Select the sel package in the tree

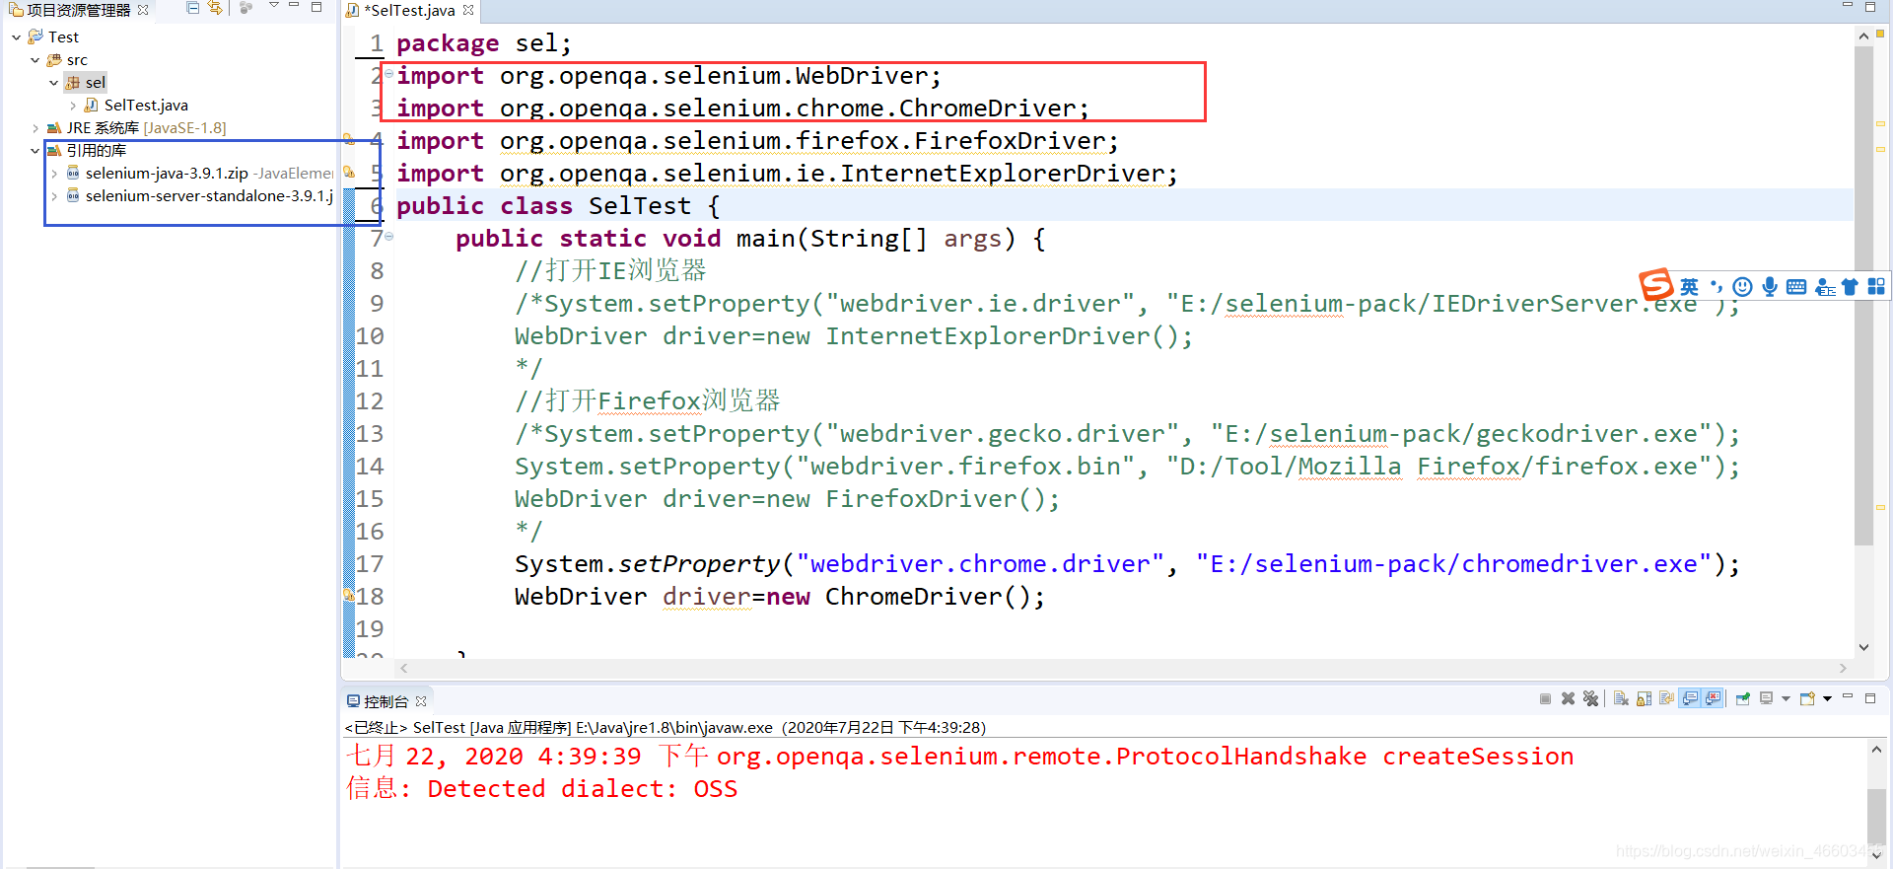(x=95, y=83)
